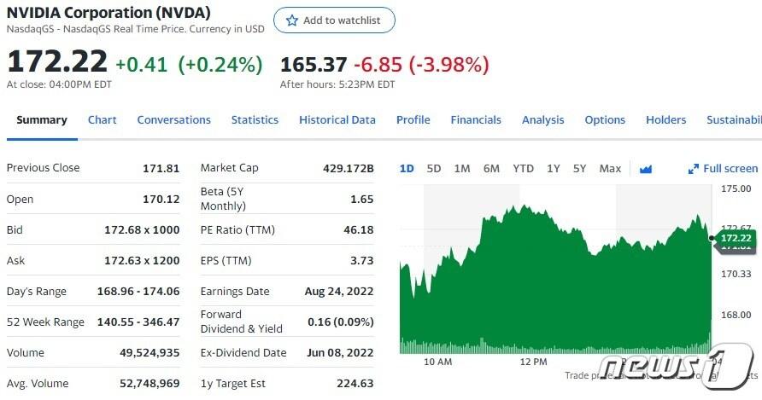Go to the Conversations tab
This screenshot has width=762, height=400.
174,120
